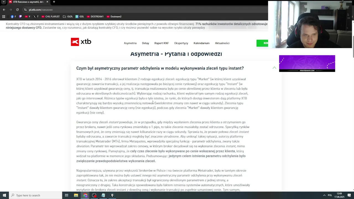The image size is (354, 199).
Task: Open the Windows notification center
Action: click(349, 195)
